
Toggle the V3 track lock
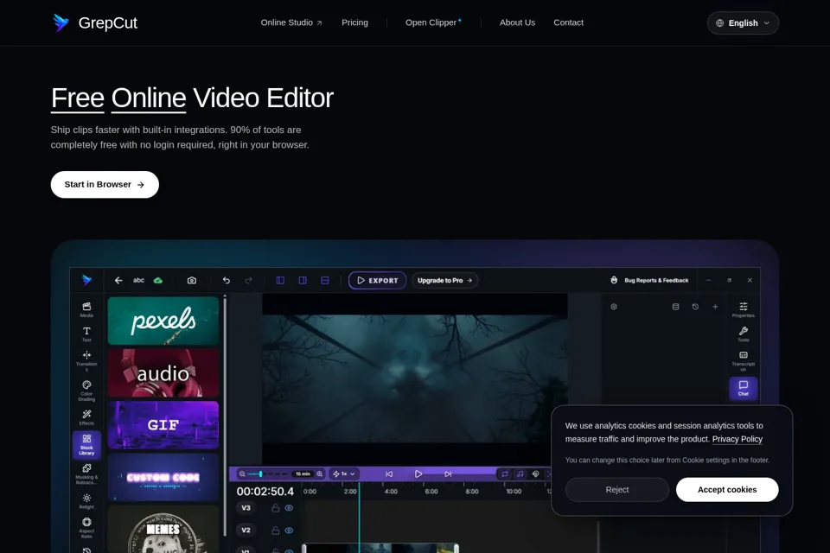tap(275, 508)
